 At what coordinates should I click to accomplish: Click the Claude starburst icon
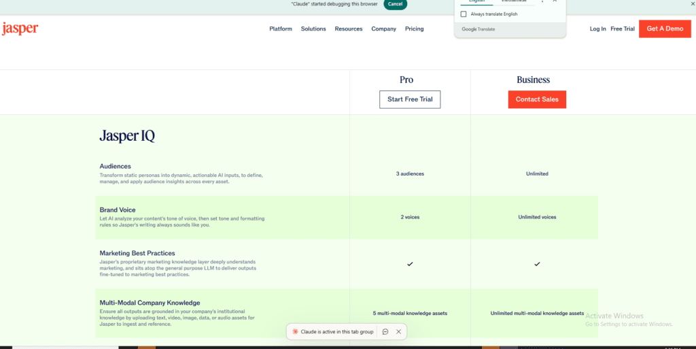[x=295, y=332]
